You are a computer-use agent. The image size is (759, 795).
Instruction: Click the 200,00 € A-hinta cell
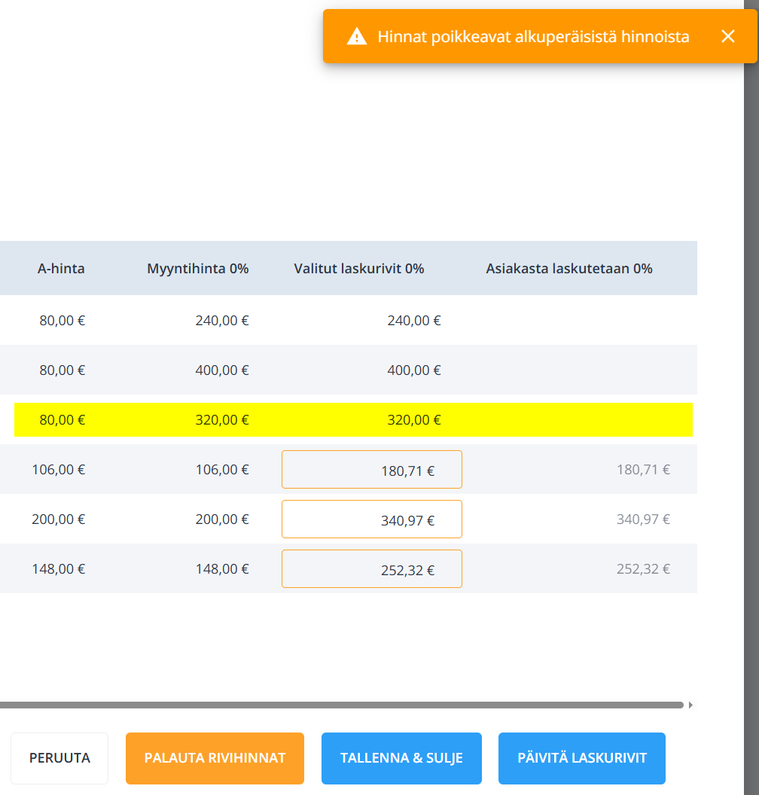point(58,519)
